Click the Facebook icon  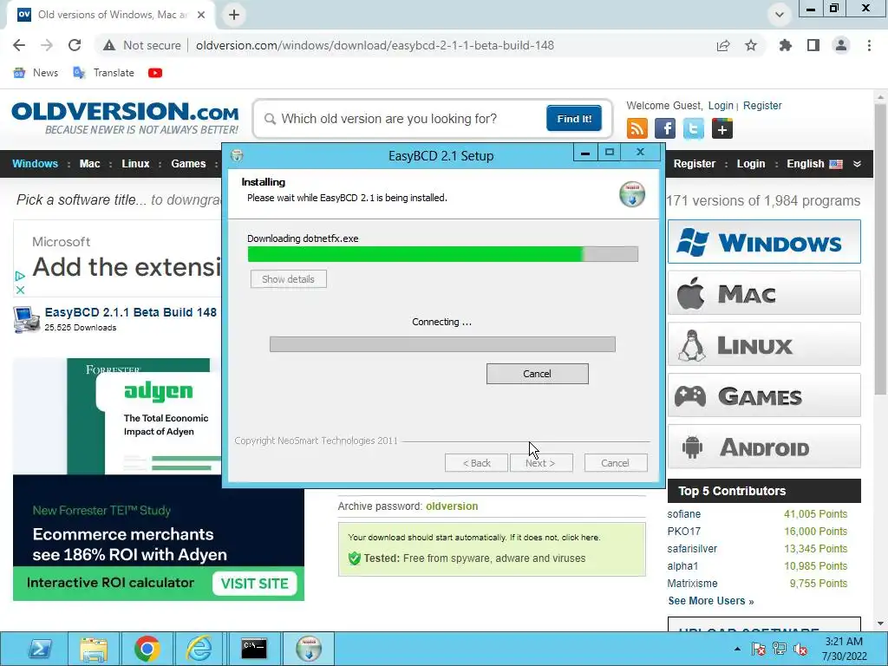(665, 128)
